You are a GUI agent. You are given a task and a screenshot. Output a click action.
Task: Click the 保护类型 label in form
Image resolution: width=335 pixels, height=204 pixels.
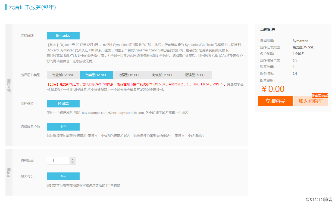coord(27,104)
